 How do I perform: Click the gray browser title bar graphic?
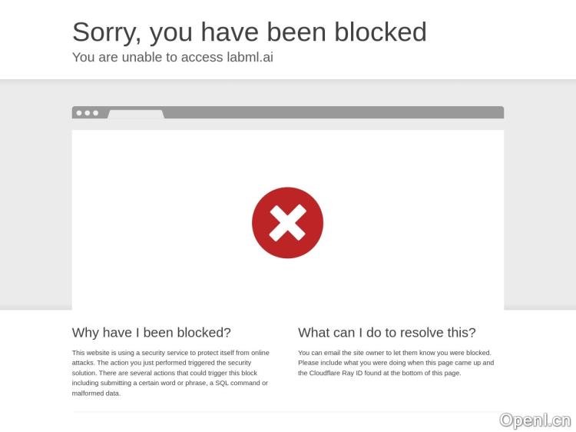coord(288,112)
